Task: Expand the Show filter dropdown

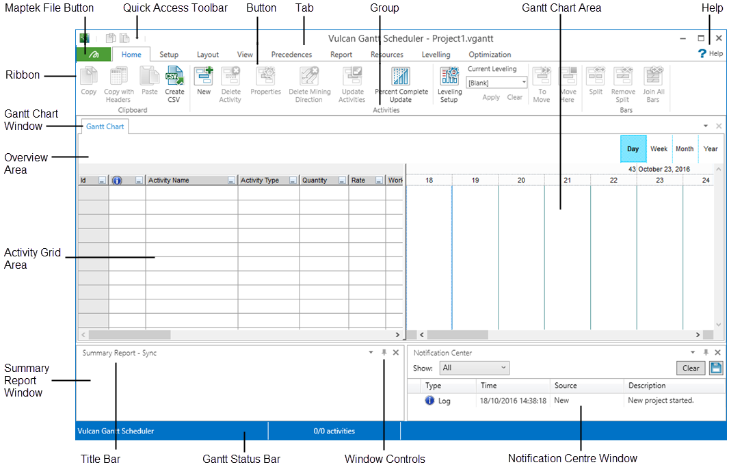Action: [503, 368]
